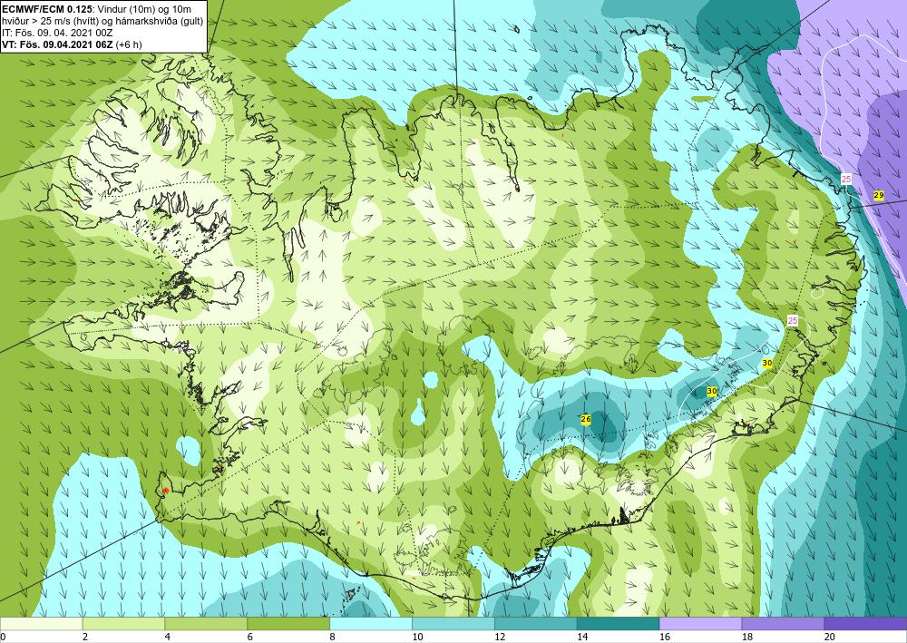Click the 16–18 m/s light purple legend swatch
907x643 pixels.
[x=700, y=624]
